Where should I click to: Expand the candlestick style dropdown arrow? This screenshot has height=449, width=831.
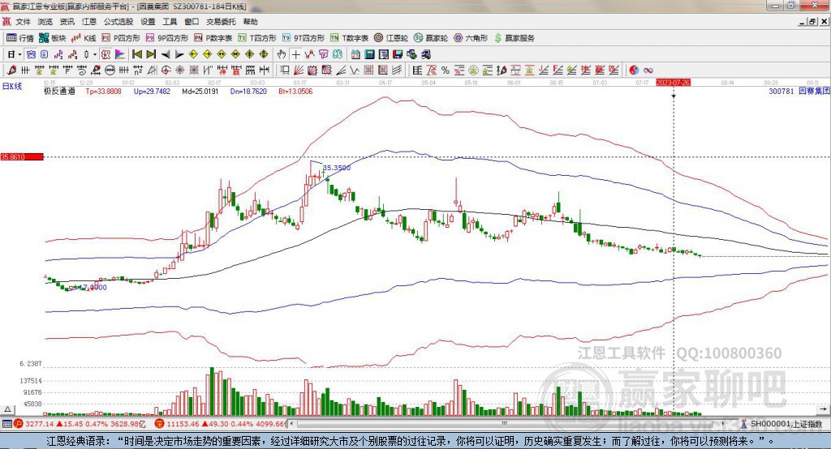(x=95, y=54)
